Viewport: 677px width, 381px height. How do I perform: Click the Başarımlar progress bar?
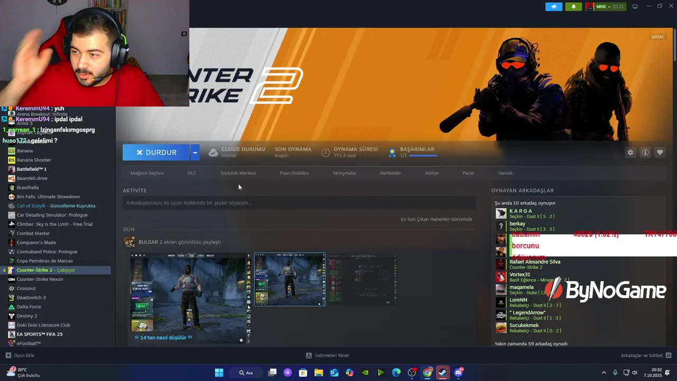(423, 156)
